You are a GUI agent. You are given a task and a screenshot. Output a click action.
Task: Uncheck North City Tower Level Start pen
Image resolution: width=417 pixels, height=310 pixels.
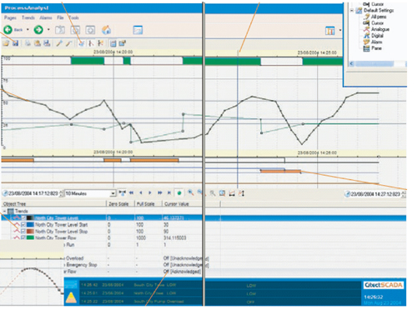pyautogui.click(x=23, y=224)
